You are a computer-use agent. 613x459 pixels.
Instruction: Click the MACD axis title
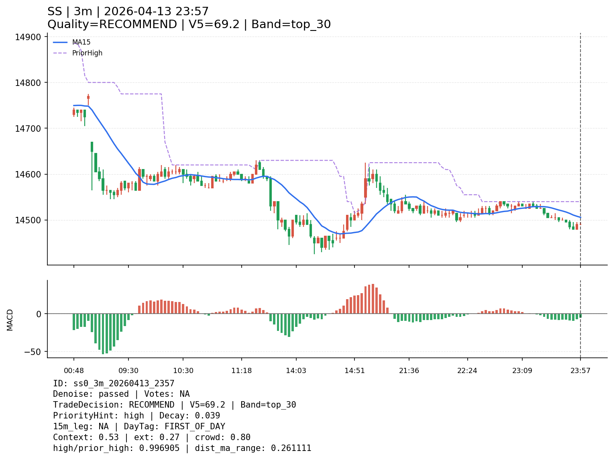(10, 320)
